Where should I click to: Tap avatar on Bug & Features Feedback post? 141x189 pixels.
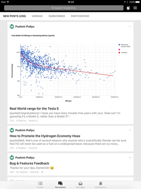12,158
